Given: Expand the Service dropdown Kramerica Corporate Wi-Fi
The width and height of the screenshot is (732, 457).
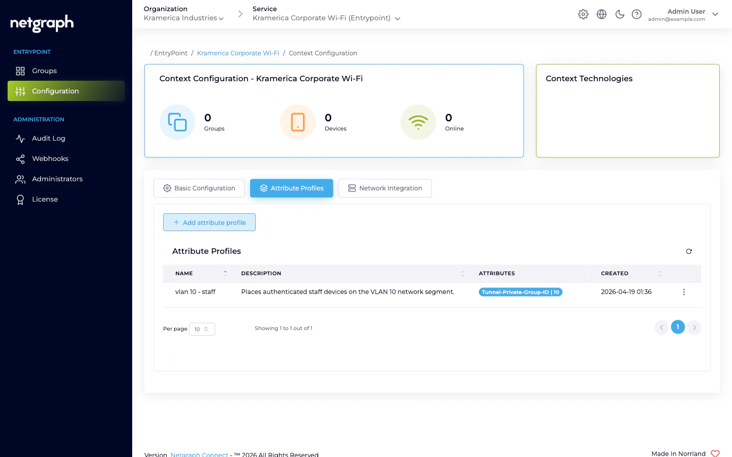Looking at the screenshot, I should tap(326, 18).
